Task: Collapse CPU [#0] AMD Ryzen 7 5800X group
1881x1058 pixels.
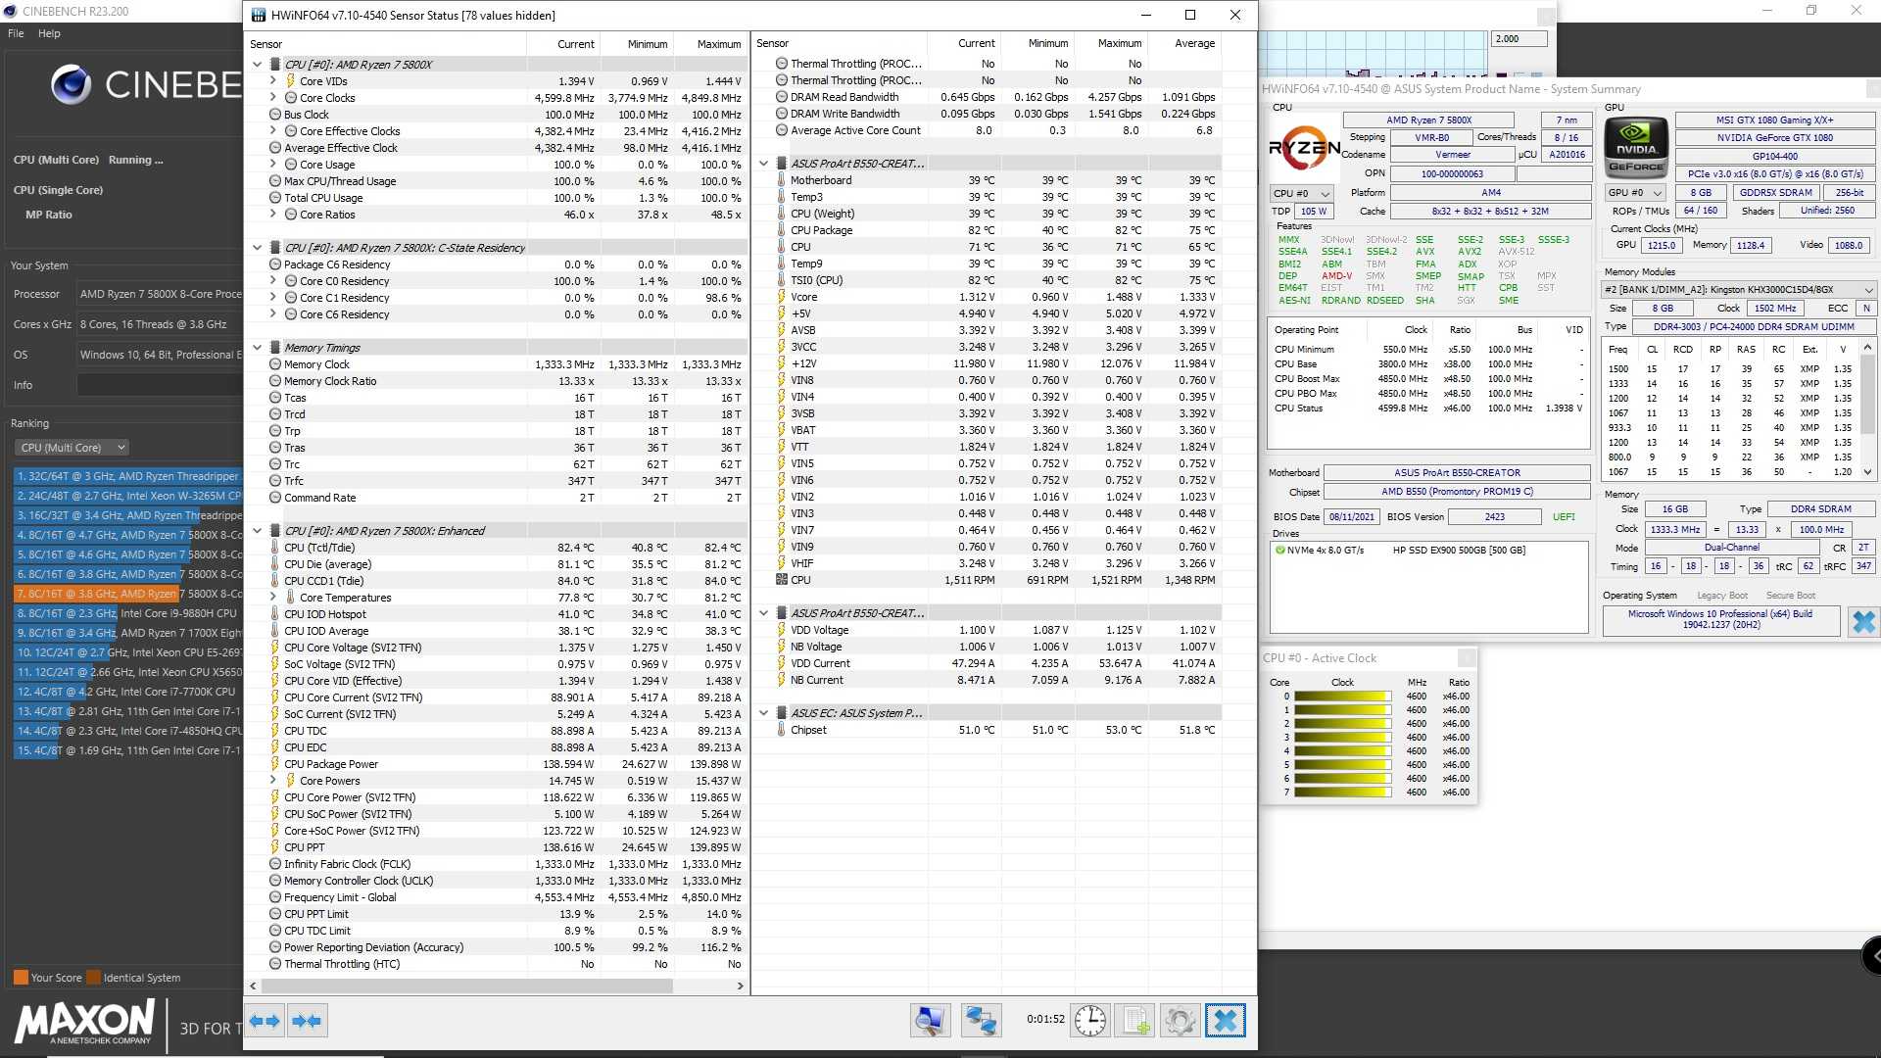Action: coord(258,65)
